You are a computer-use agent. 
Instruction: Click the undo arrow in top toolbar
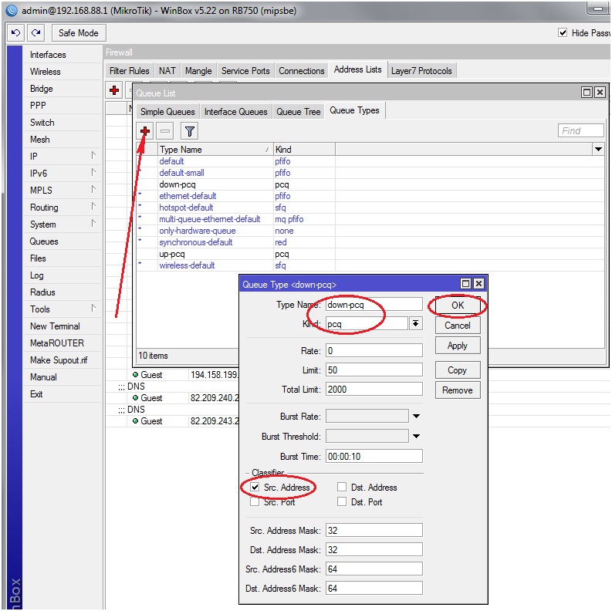point(15,33)
